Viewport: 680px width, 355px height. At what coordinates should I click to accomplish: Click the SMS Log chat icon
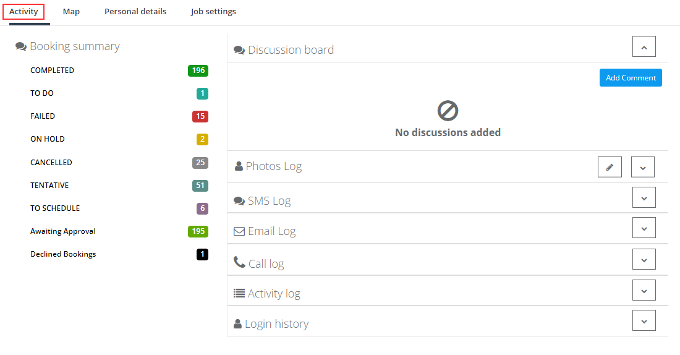[239, 201]
